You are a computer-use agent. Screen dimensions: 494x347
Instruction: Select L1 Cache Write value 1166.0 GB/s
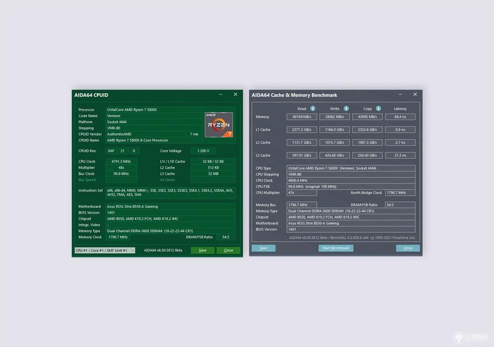334,130
